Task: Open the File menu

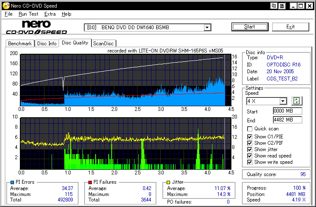Action: [x=8, y=14]
